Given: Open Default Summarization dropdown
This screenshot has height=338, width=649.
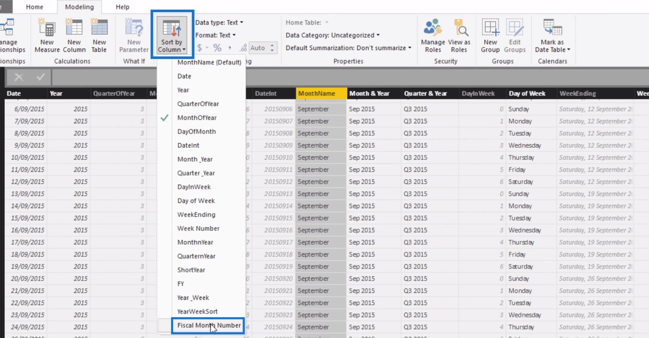Looking at the screenshot, I should click(348, 48).
